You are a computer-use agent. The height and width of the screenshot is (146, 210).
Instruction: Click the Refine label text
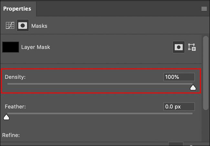11,135
